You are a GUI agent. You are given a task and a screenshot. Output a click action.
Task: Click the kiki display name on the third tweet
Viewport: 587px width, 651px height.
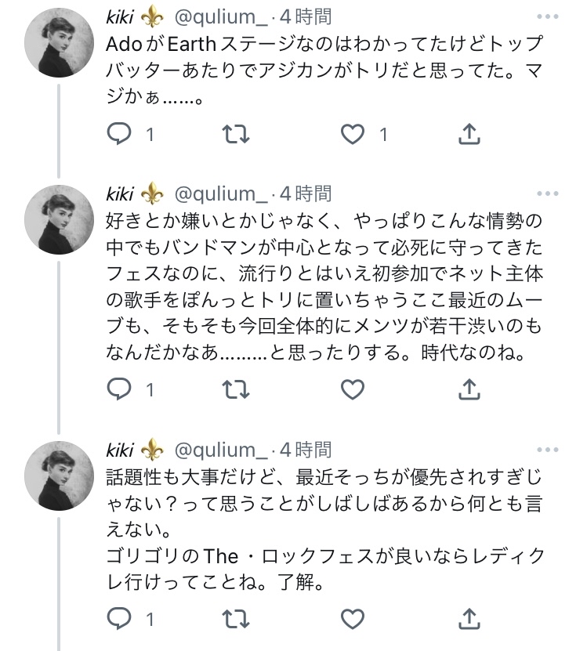121,449
